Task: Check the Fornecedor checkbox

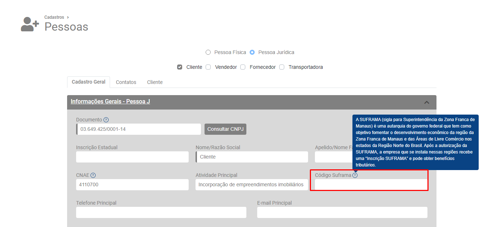Action: point(243,67)
